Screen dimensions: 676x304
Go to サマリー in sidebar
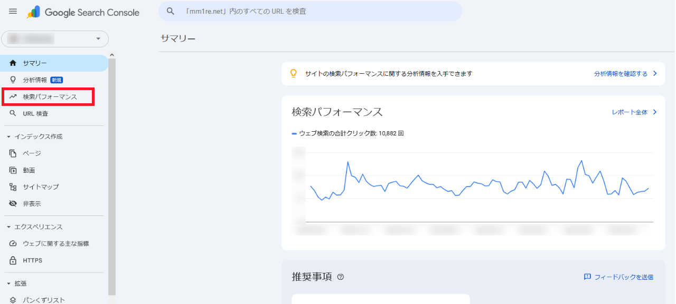pyautogui.click(x=35, y=63)
